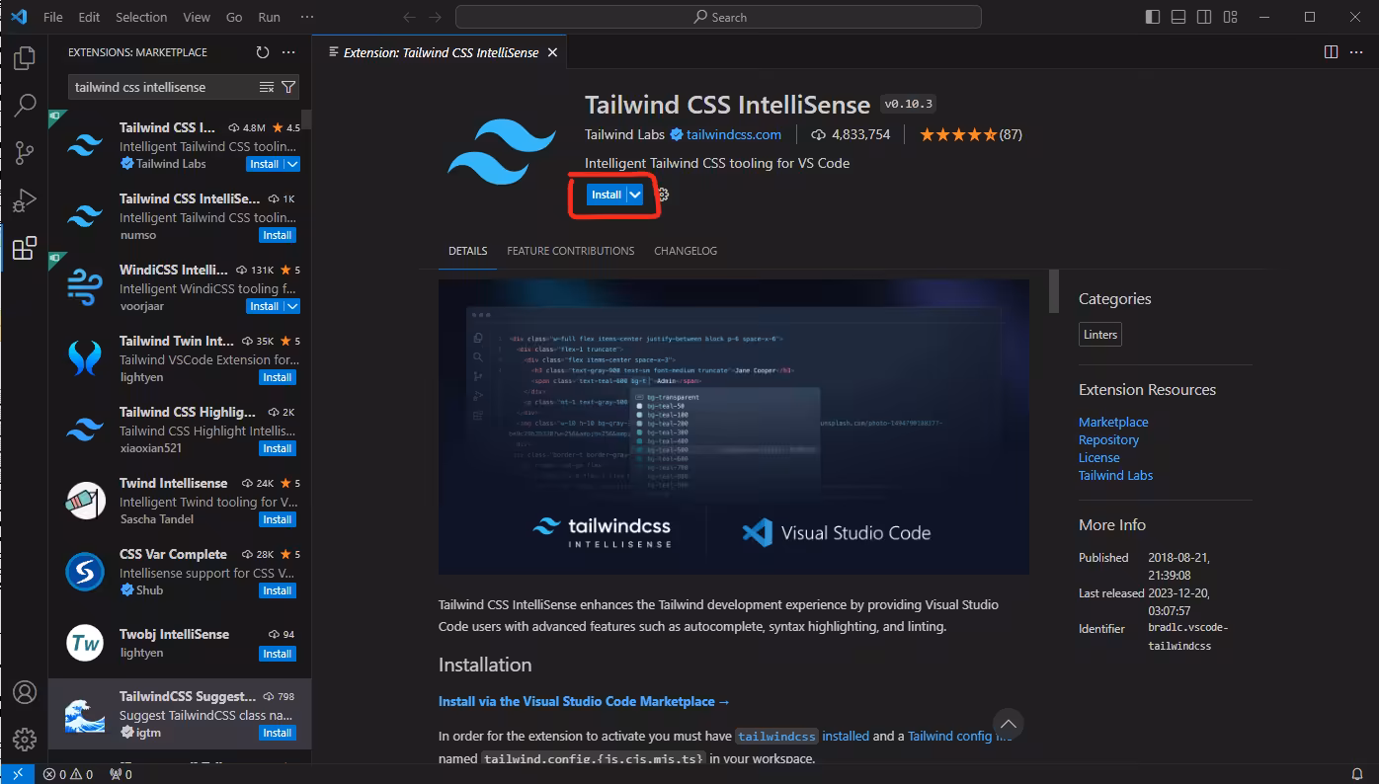Install Tailwind Twin IntelliSense by lightyen
This screenshot has width=1379, height=784.
(278, 377)
